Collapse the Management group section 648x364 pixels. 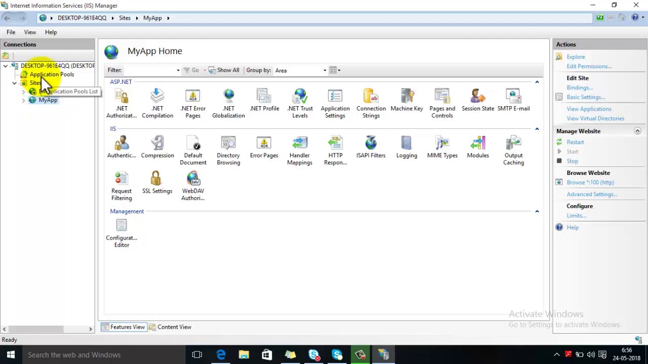point(537,211)
